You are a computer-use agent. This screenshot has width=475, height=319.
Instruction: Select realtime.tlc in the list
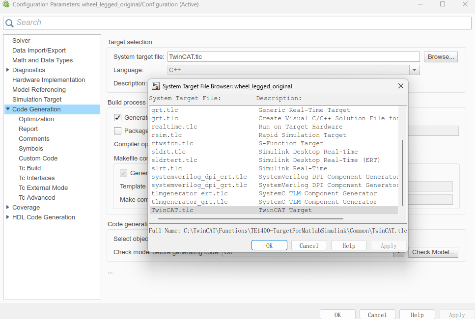274,127
